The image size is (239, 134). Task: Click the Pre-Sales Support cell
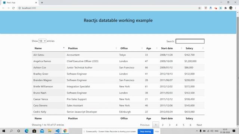[91, 99]
